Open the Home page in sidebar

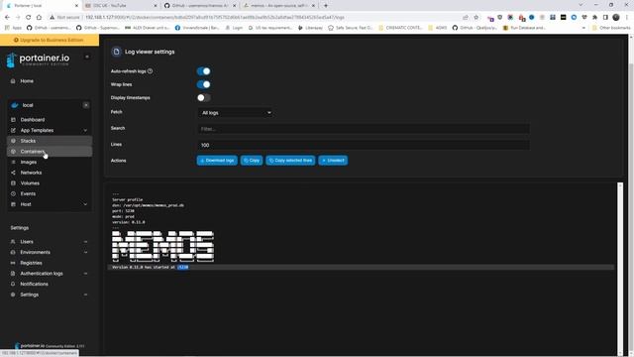tap(27, 81)
